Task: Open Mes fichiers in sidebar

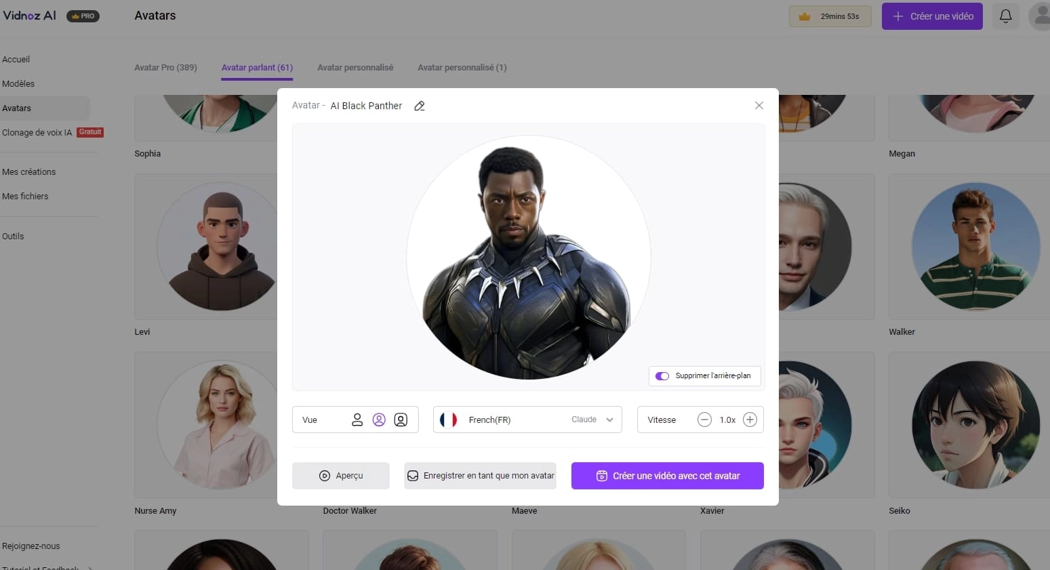Action: (x=25, y=196)
